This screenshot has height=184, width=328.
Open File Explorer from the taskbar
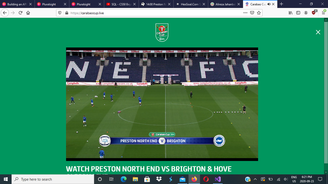[135, 179]
